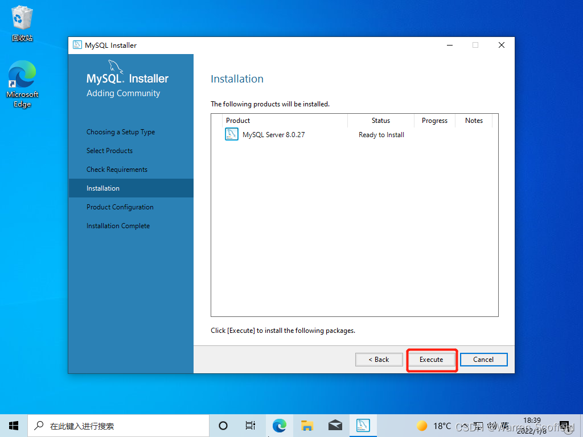Click the Ready to Install status
The image size is (583, 437).
[x=381, y=135]
